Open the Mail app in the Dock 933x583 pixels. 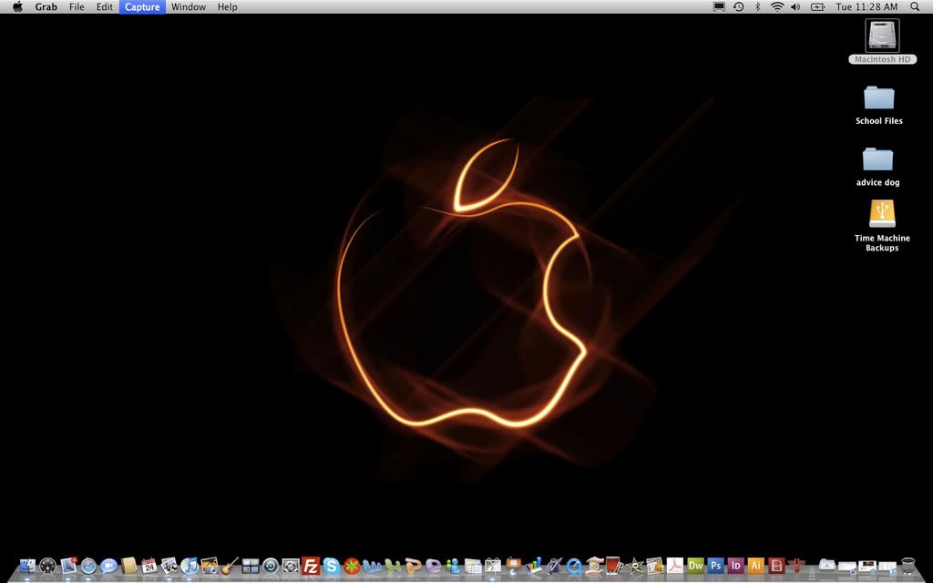click(x=68, y=566)
